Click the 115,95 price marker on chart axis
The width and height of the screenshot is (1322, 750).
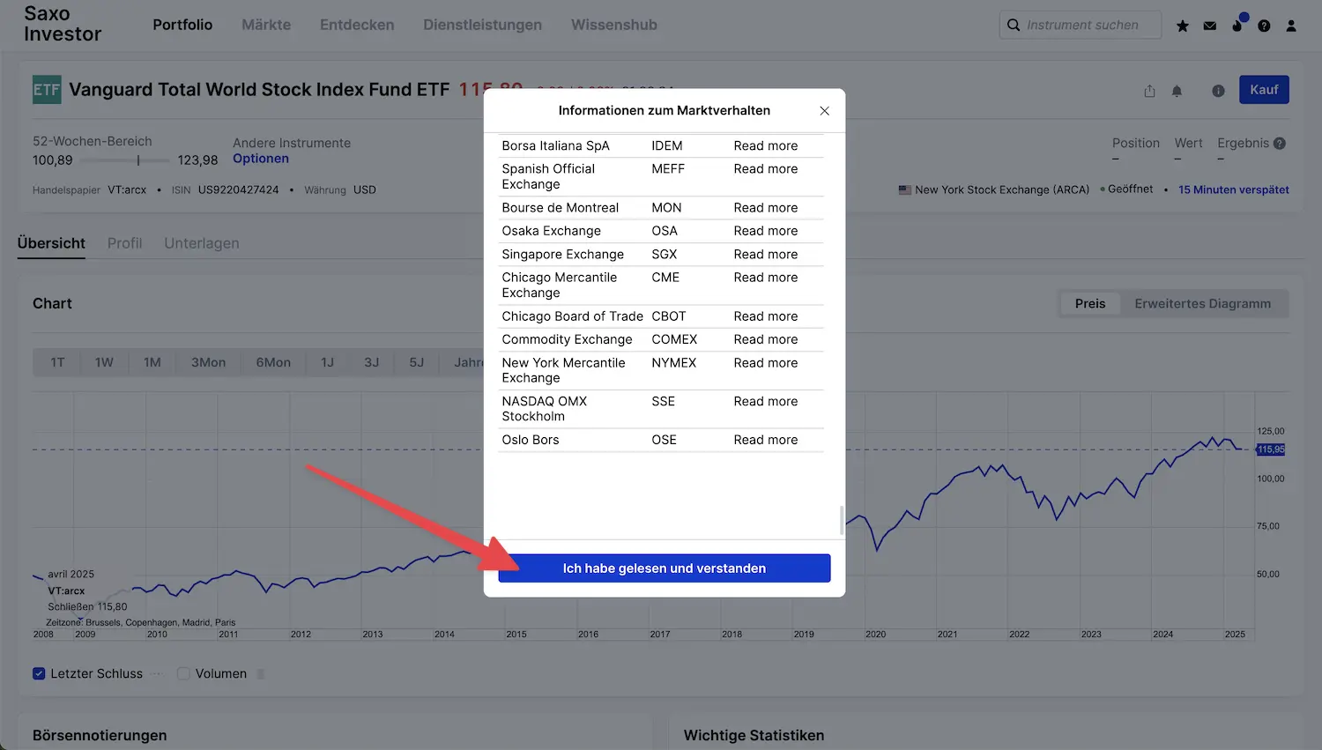pyautogui.click(x=1271, y=449)
